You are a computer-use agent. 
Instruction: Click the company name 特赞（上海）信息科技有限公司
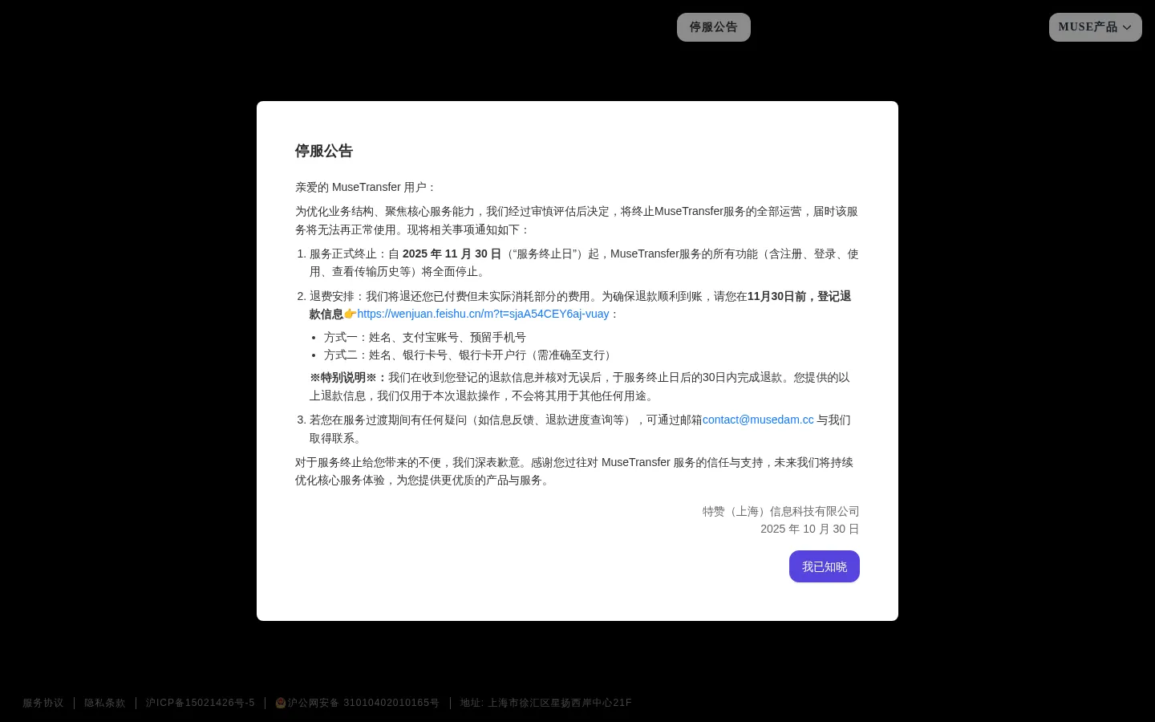781,512
